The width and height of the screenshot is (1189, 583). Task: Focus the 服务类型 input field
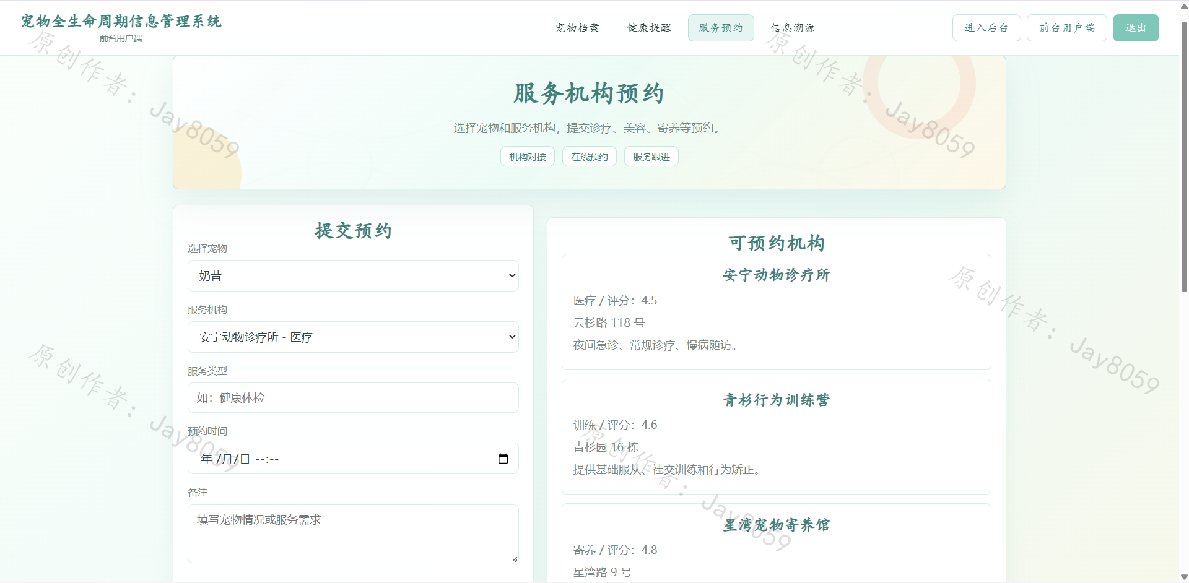[353, 397]
